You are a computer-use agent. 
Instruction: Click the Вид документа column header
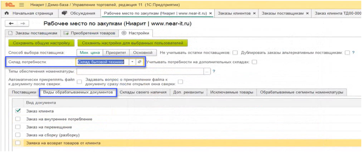click(41, 103)
